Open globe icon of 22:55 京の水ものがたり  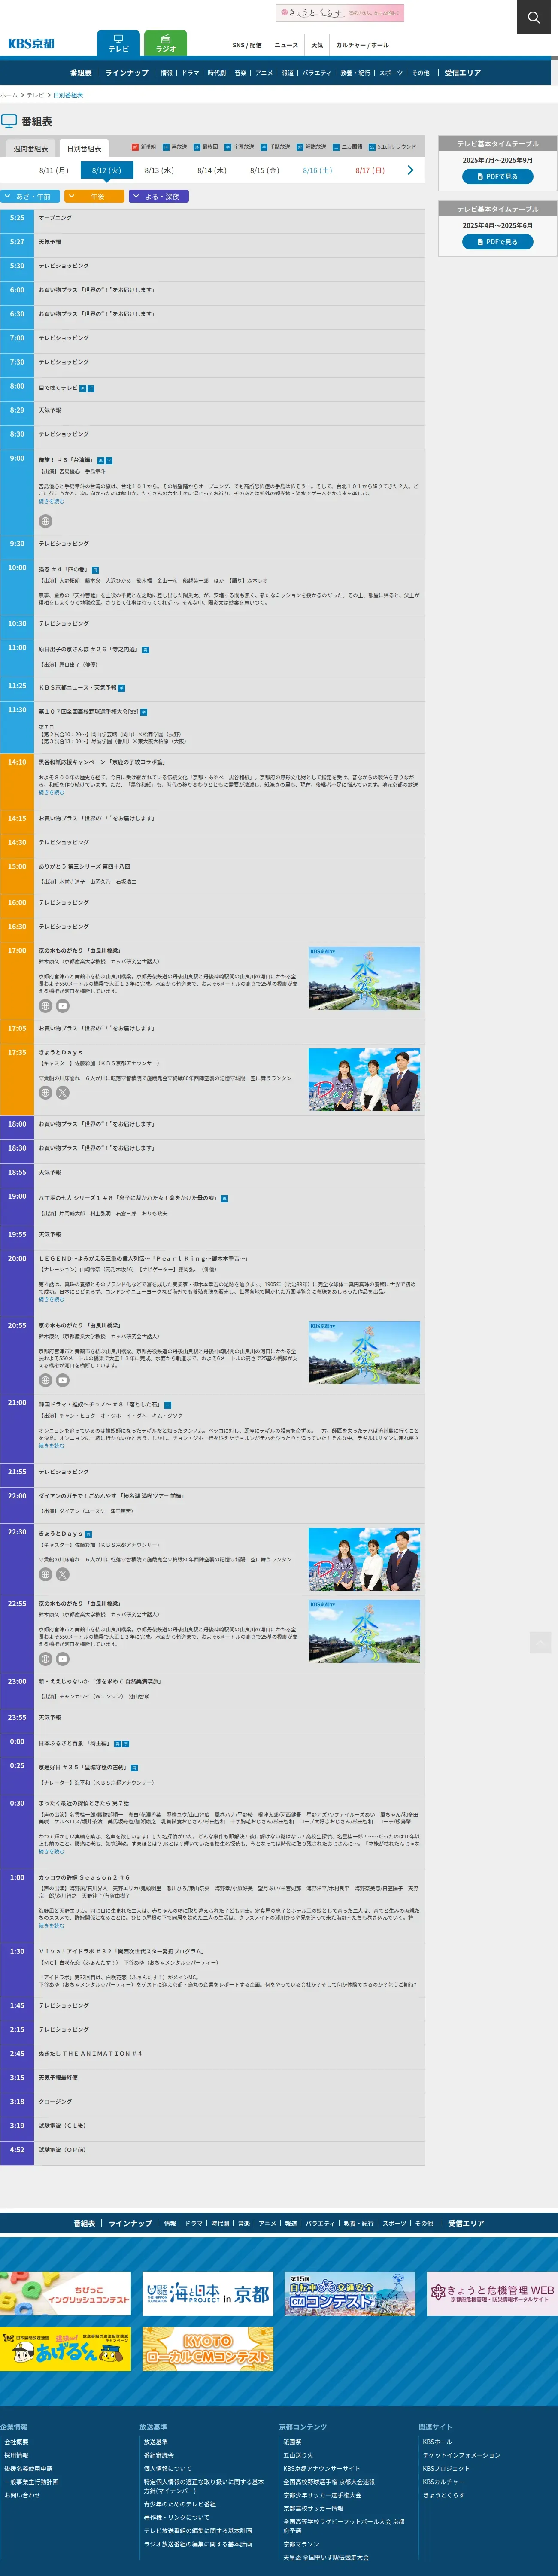click(45, 1659)
